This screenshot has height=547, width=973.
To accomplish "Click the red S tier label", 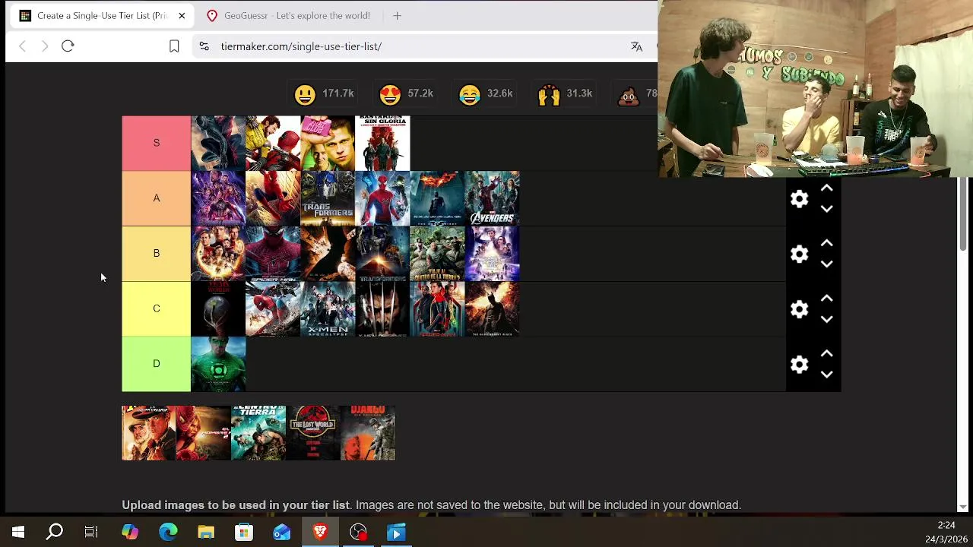I will [x=156, y=143].
